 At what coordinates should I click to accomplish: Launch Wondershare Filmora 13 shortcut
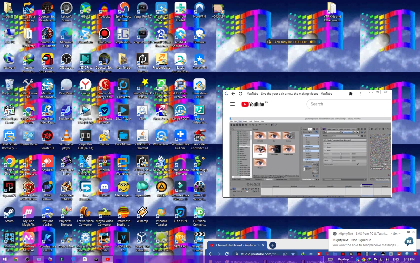click(x=180, y=191)
